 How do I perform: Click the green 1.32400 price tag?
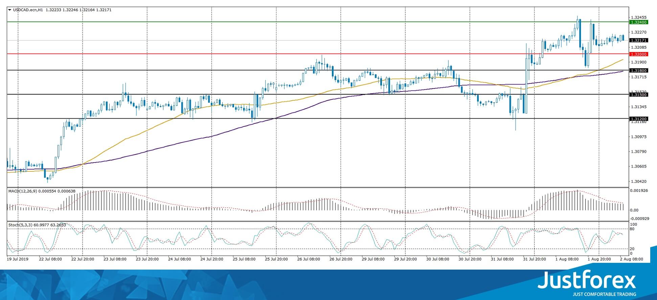[x=638, y=22]
